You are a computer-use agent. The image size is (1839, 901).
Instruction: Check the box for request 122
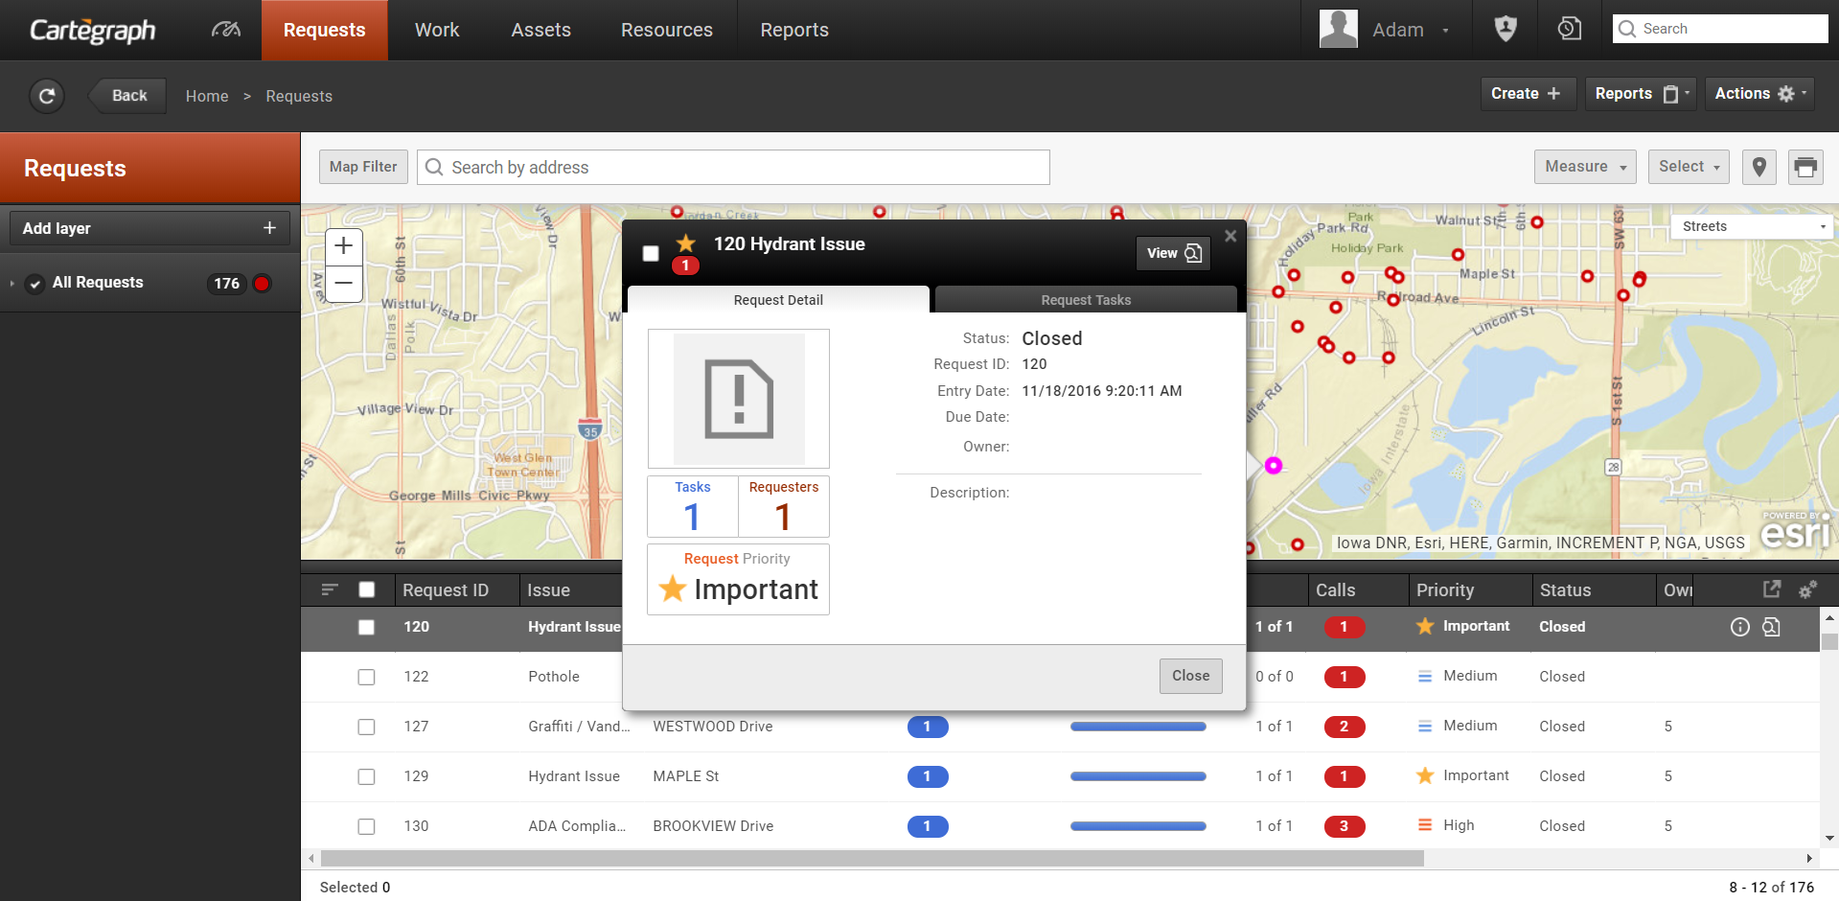(x=366, y=677)
